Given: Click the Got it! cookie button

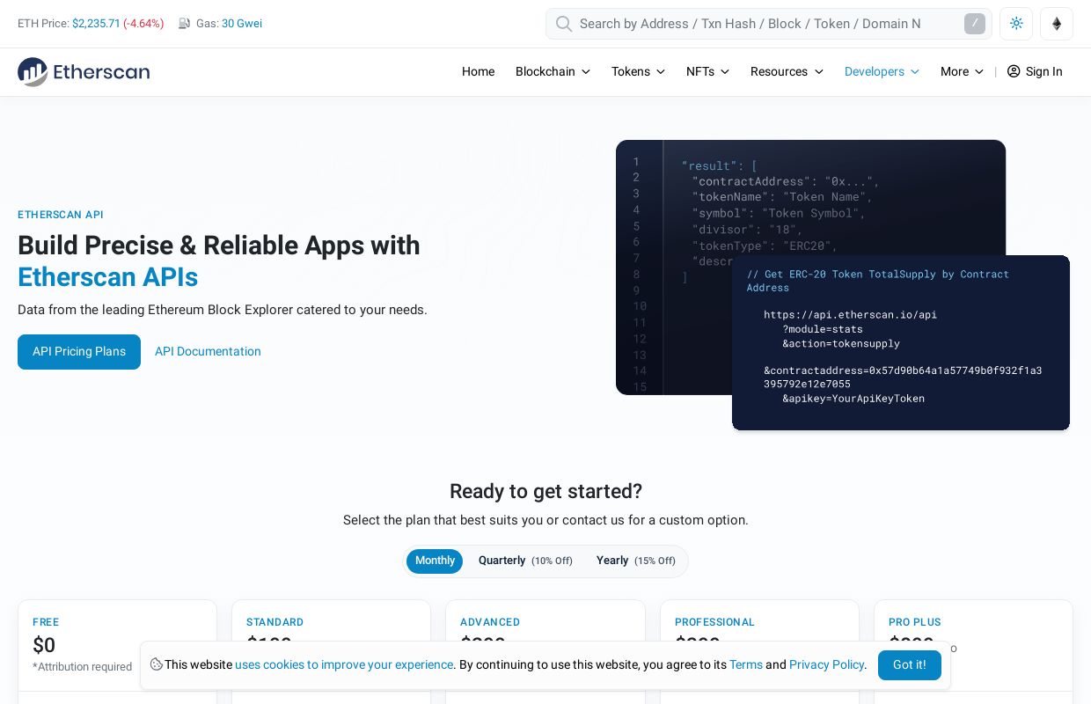Looking at the screenshot, I should pos(909,665).
